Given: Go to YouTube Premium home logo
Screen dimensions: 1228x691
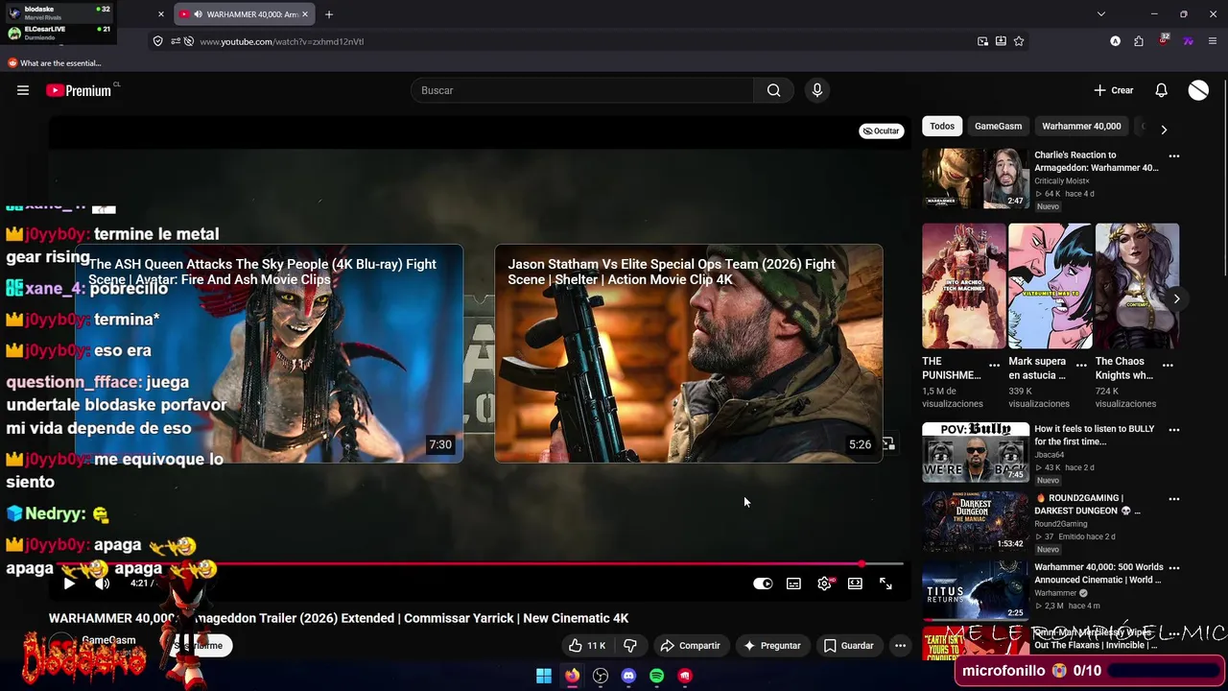Looking at the screenshot, I should [x=81, y=90].
